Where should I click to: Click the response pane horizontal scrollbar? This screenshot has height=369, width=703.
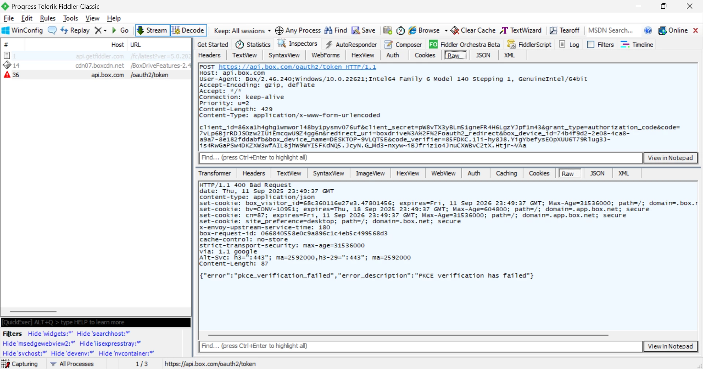408,335
